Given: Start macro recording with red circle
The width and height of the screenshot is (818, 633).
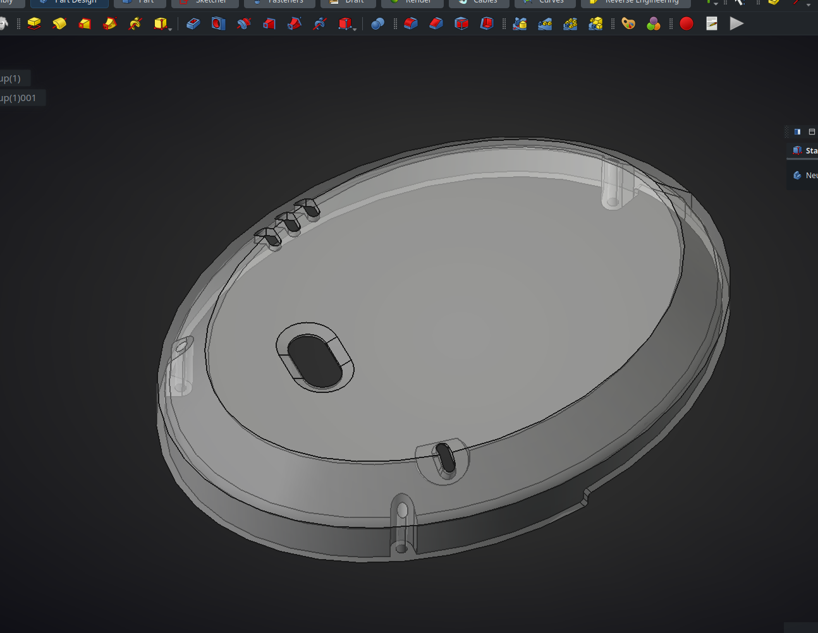Looking at the screenshot, I should [x=687, y=24].
